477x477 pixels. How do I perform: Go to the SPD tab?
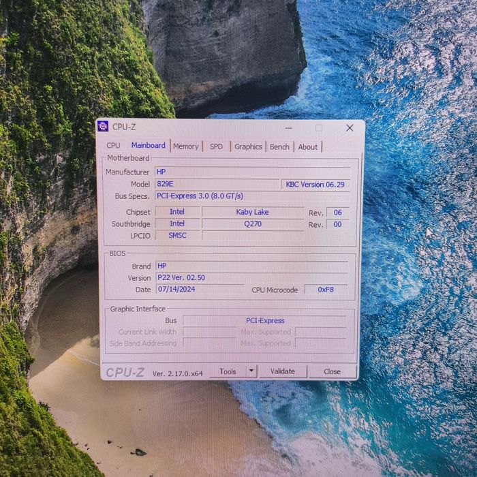[x=216, y=147]
